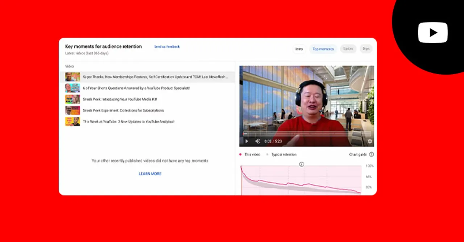Open the Send us feedback link

pos(167,47)
